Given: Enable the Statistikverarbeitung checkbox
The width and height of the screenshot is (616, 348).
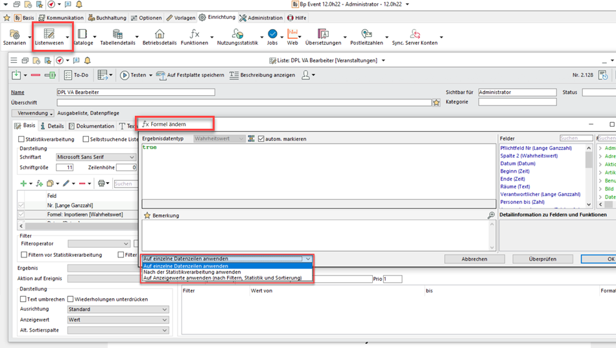Looking at the screenshot, I should [x=21, y=139].
